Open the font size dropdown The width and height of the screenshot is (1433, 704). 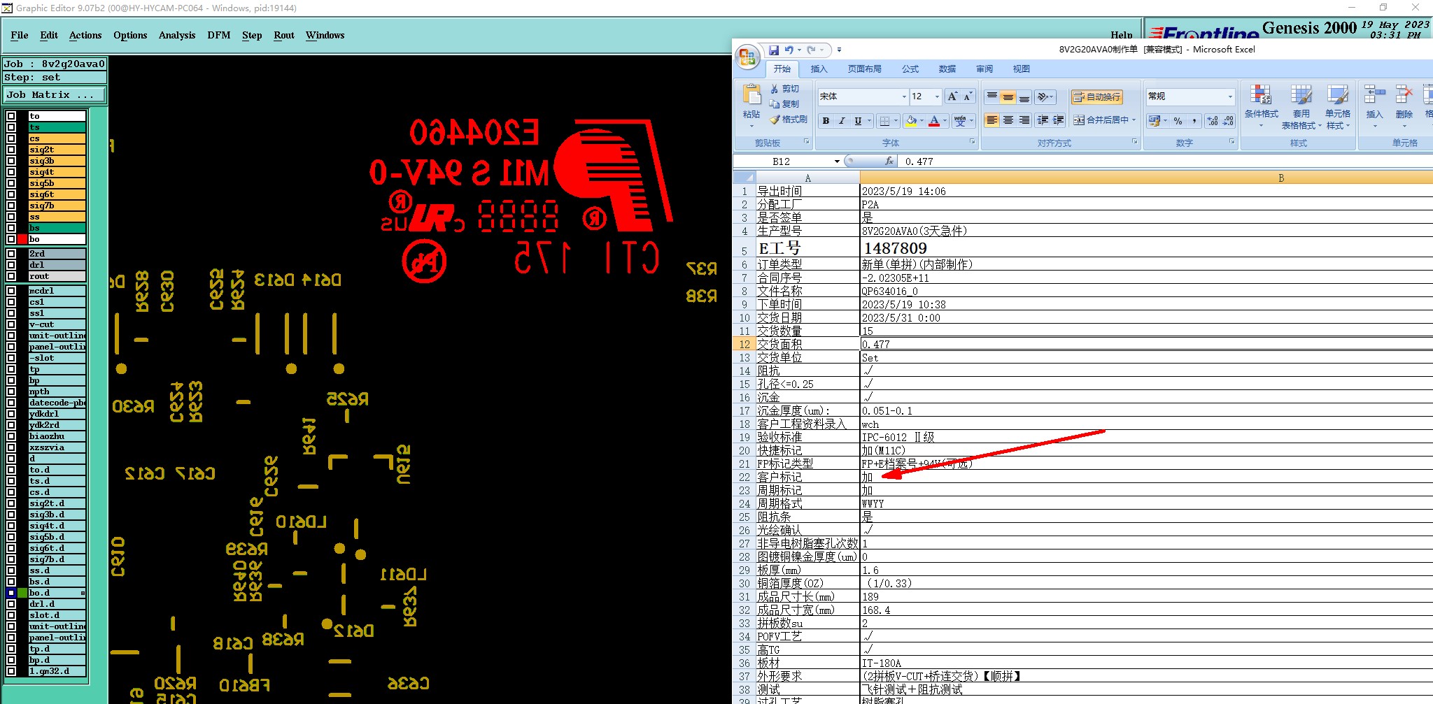(x=937, y=96)
